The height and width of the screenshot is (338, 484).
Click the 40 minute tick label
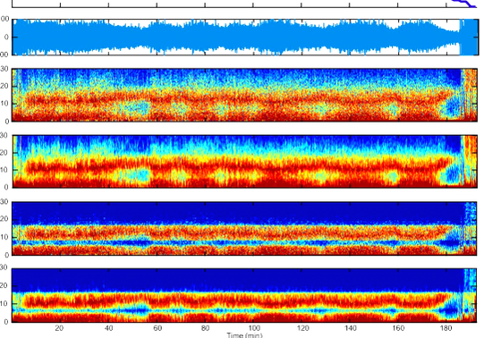[108, 328]
